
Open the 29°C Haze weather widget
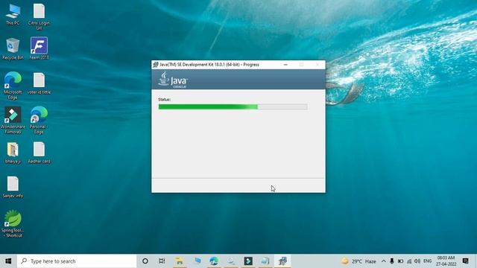[358, 261]
